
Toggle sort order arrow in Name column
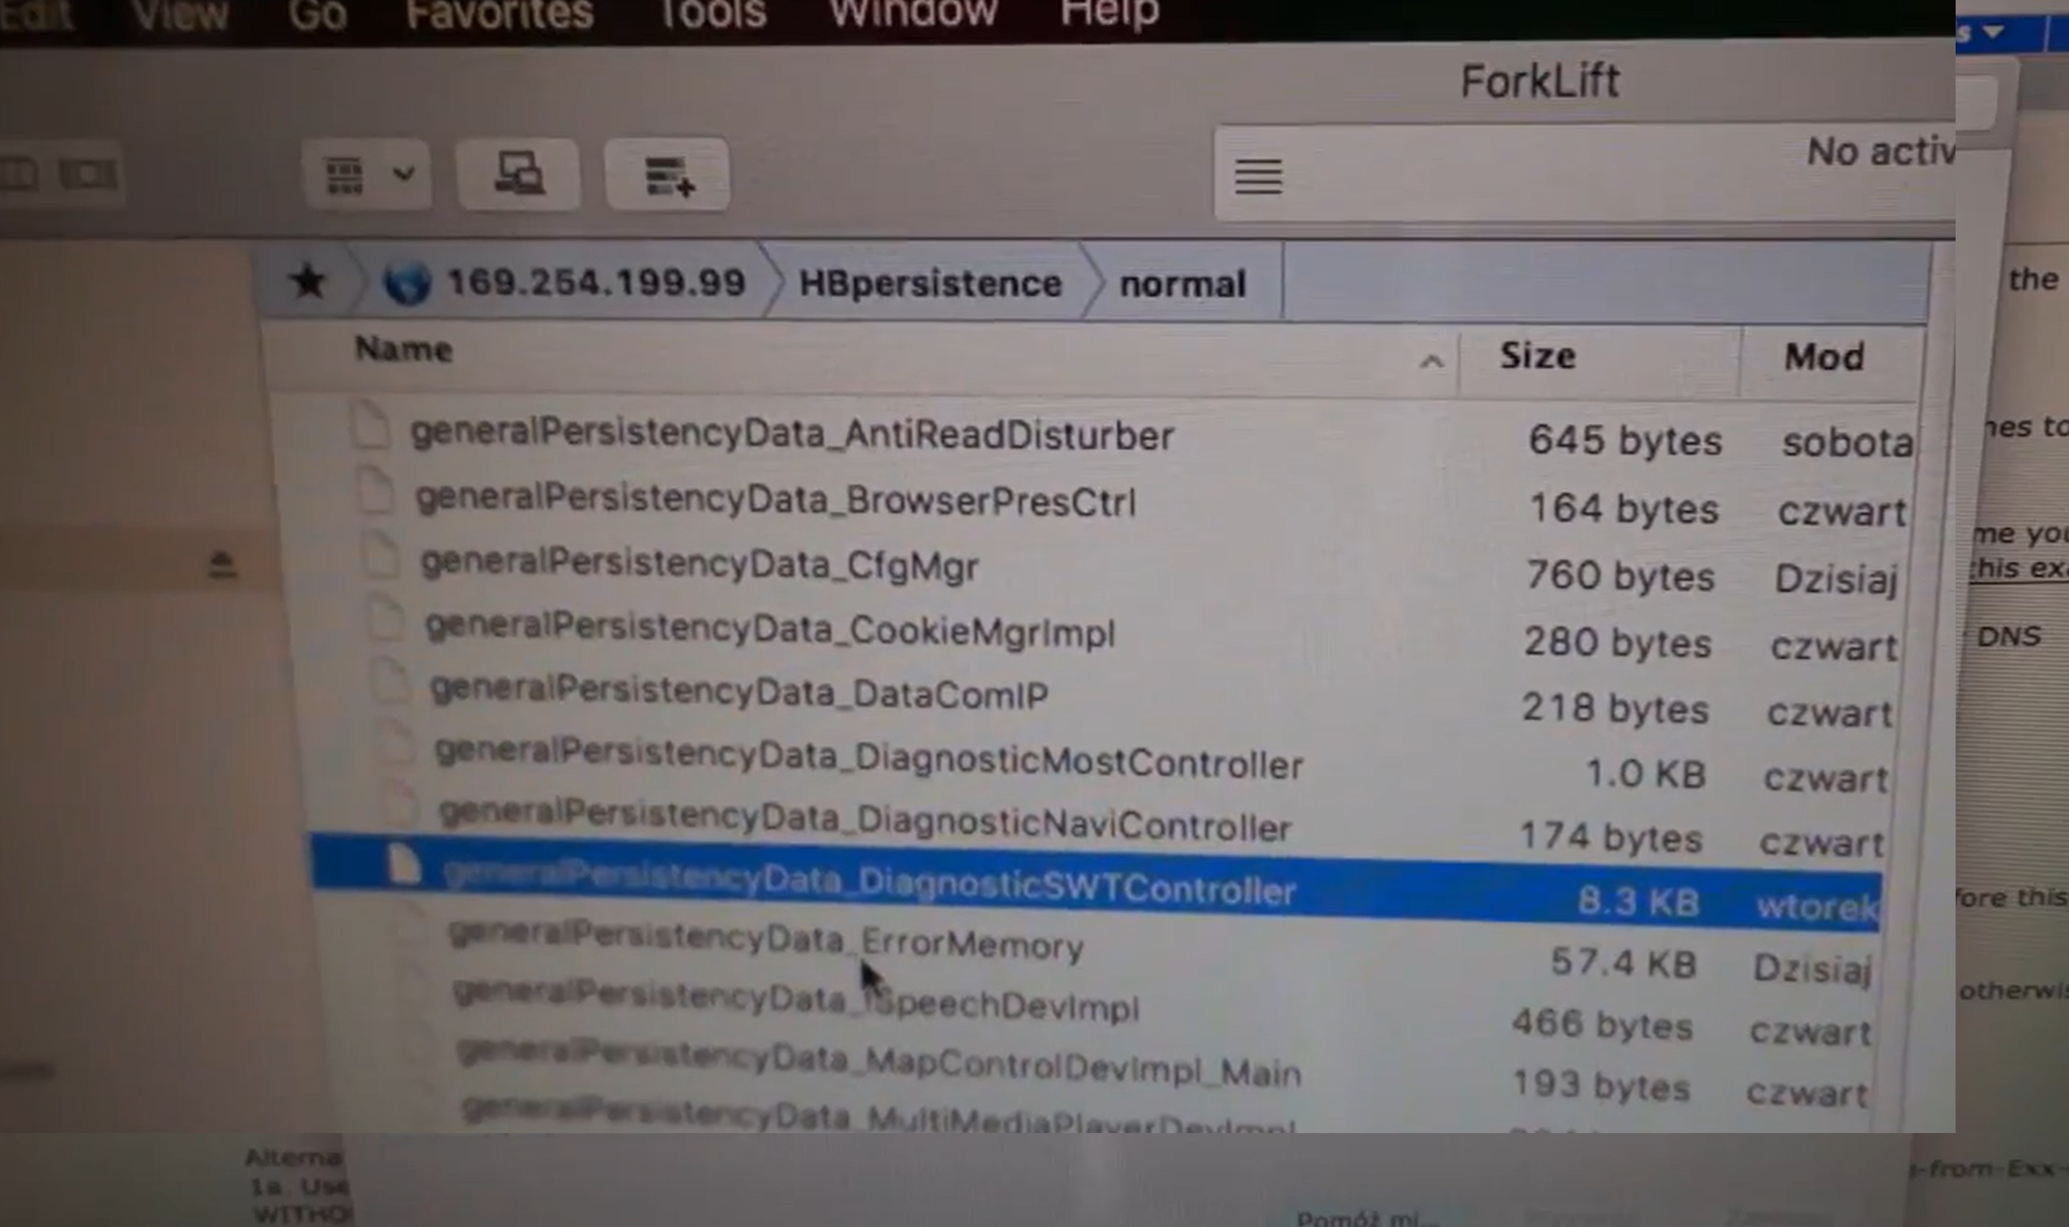1431,360
